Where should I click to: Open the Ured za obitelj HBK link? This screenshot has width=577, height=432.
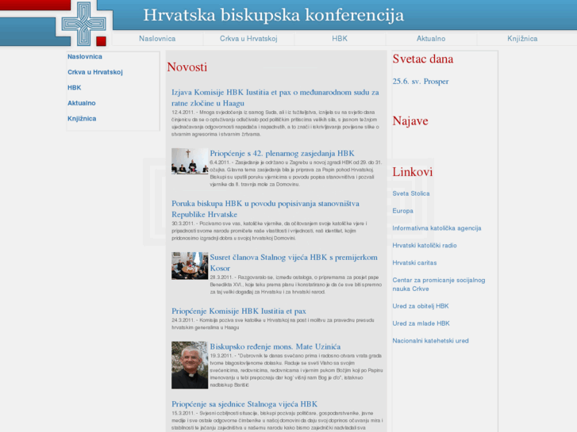coord(420,306)
